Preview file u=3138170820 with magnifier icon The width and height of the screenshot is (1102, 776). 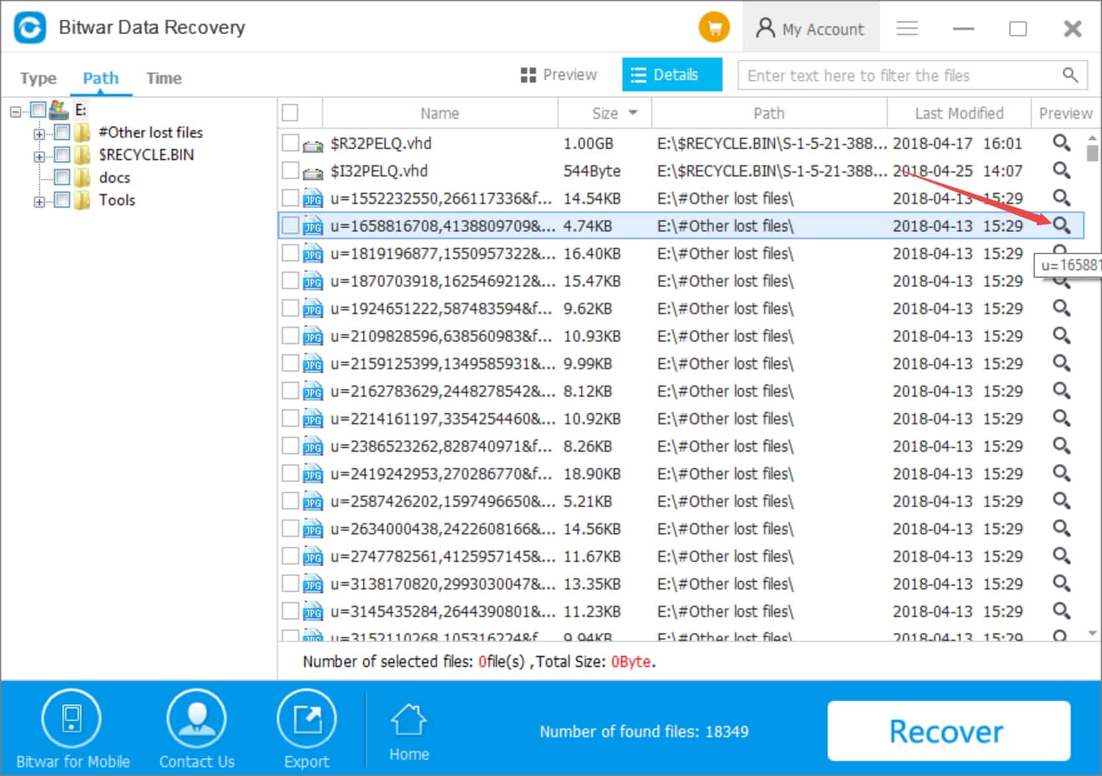(1061, 583)
